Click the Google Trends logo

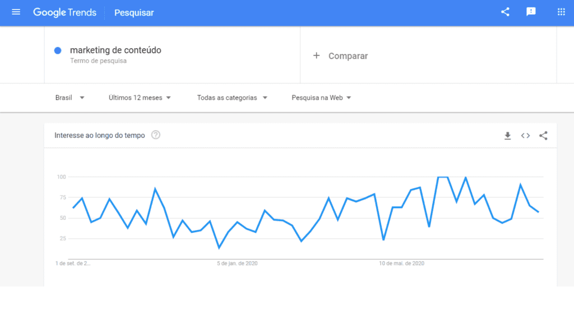(x=64, y=12)
